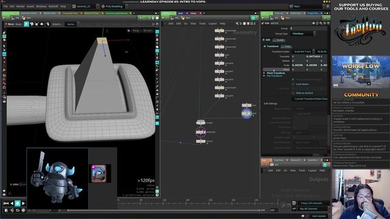Open the Poly Modeling radial menu selector

pos(114,6)
